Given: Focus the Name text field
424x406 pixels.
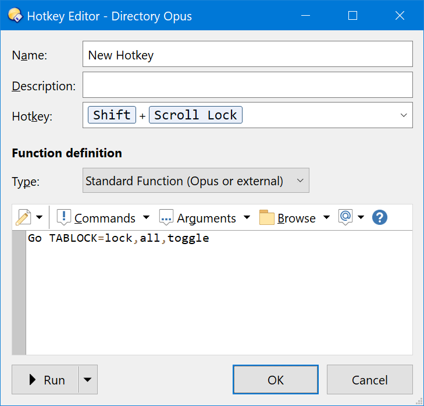Looking at the screenshot, I should point(247,55).
